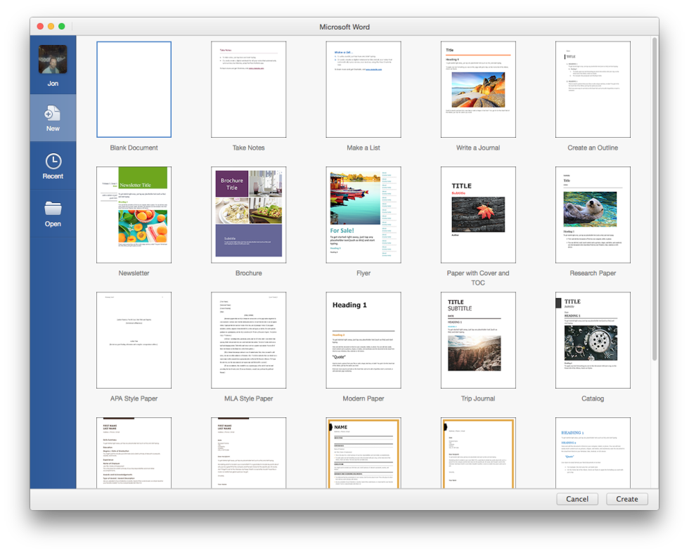Click the "Paper with Cover and TOC" caption
689x553 pixels.
pyautogui.click(x=478, y=278)
